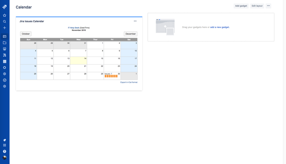
Task: Click the Calendar dashboard heading
Action: pos(24,7)
